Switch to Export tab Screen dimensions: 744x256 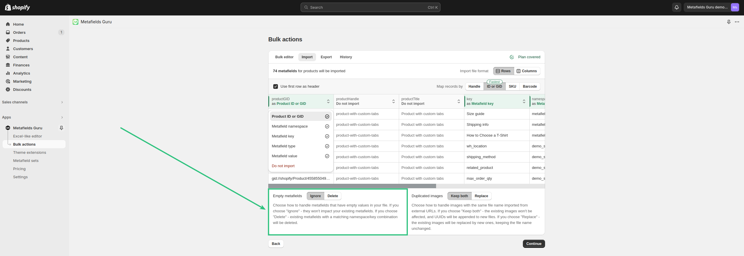coord(326,57)
